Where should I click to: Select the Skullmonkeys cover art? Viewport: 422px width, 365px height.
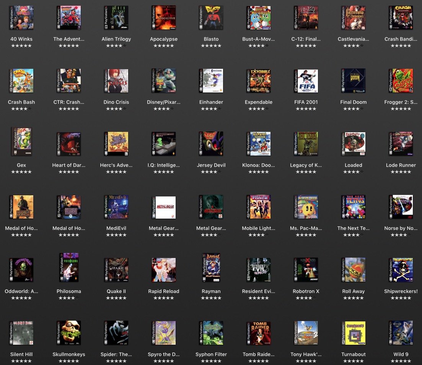pyautogui.click(x=68, y=333)
